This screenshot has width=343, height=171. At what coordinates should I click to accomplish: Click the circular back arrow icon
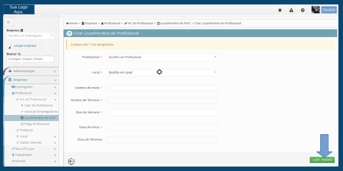click(x=71, y=161)
